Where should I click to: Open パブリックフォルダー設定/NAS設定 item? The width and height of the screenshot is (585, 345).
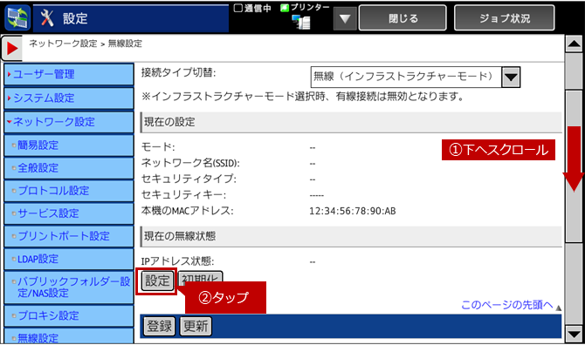69,287
